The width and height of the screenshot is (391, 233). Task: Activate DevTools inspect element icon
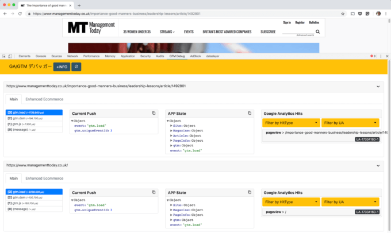[4, 56]
